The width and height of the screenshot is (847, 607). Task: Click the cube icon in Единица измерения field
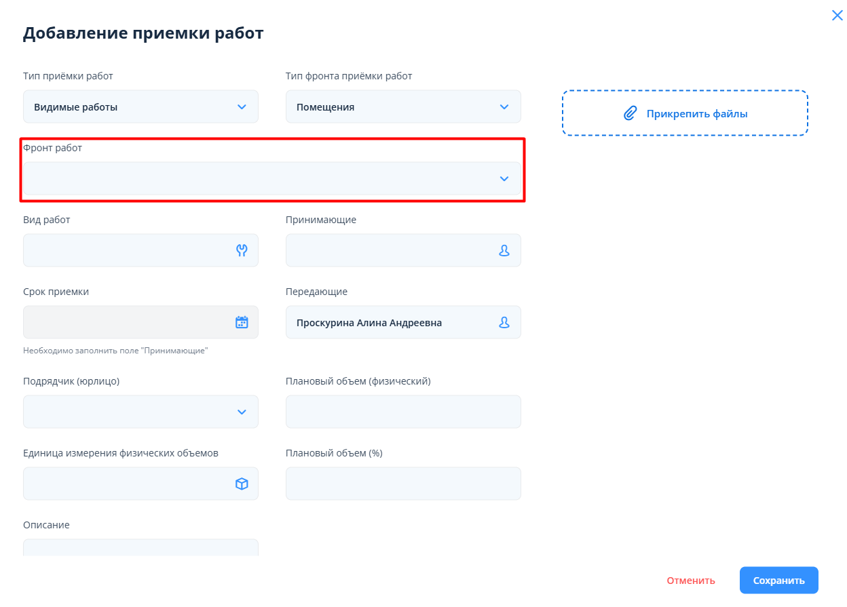[242, 484]
